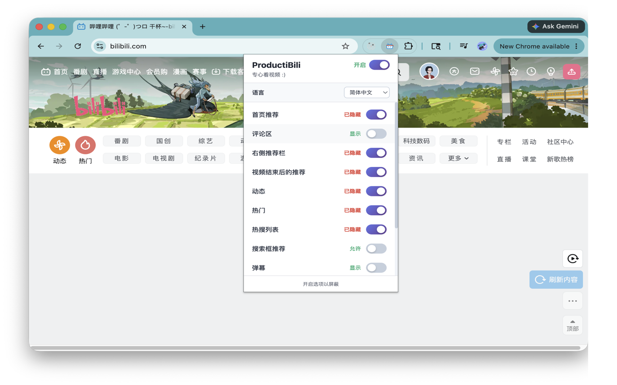Open 游戏中心 in the top navigation

tap(126, 72)
